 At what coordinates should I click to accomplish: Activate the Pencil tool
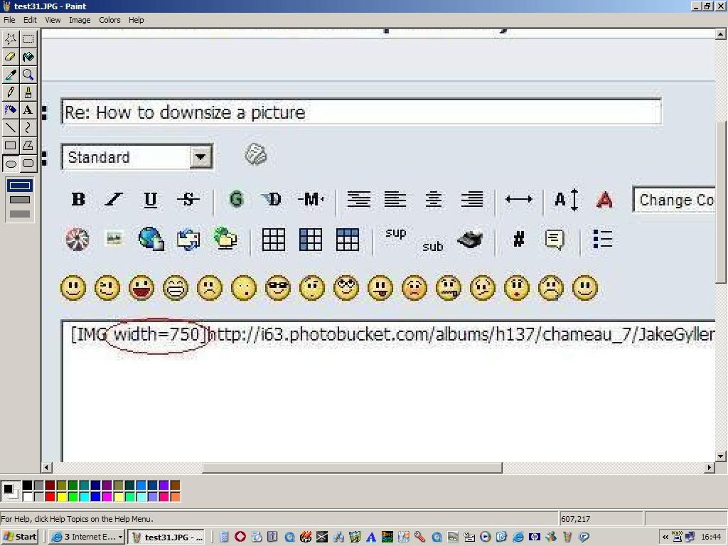(11, 92)
